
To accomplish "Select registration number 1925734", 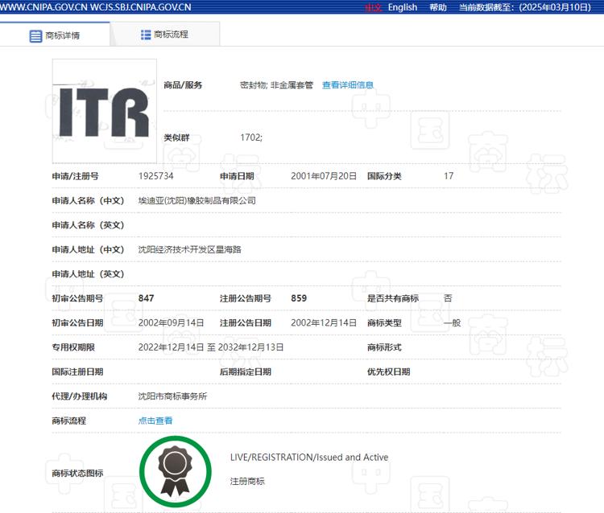I will (x=155, y=176).
